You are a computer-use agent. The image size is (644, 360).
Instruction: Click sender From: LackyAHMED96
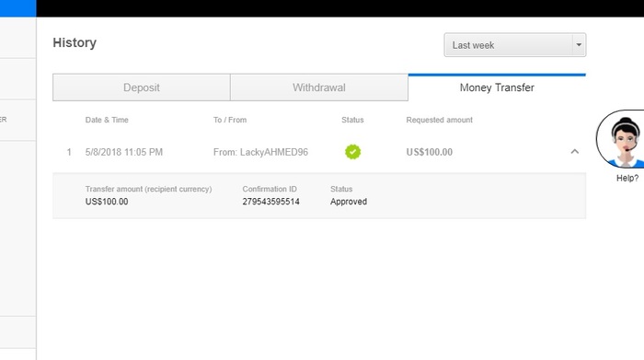[260, 152]
